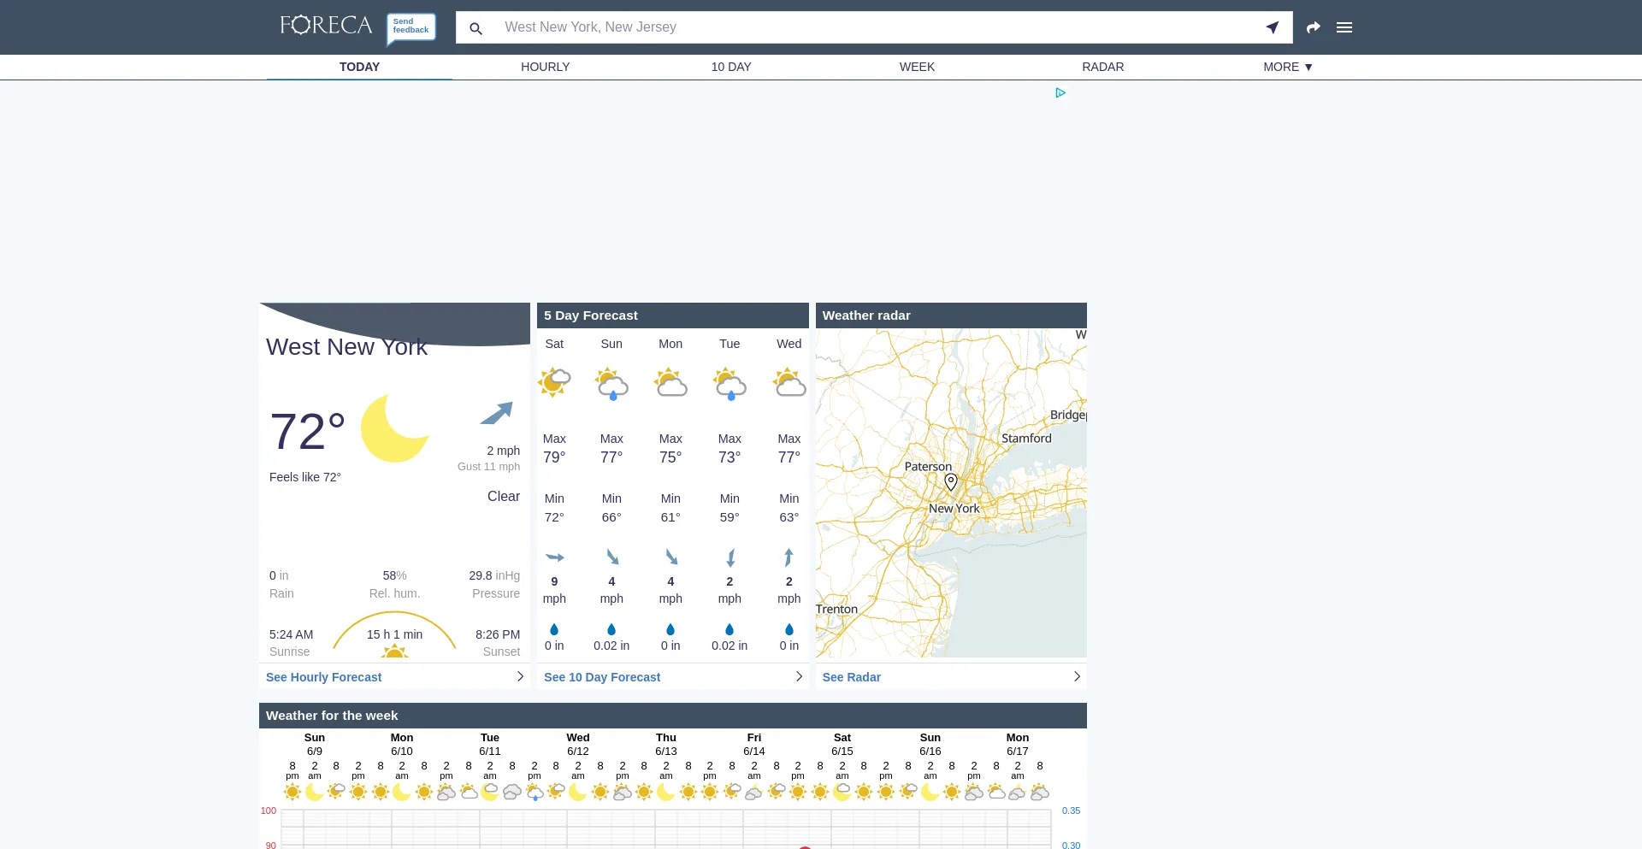Click the 29.8 inHg pressure reading
Screen dimensions: 1642x849
tap(494, 575)
